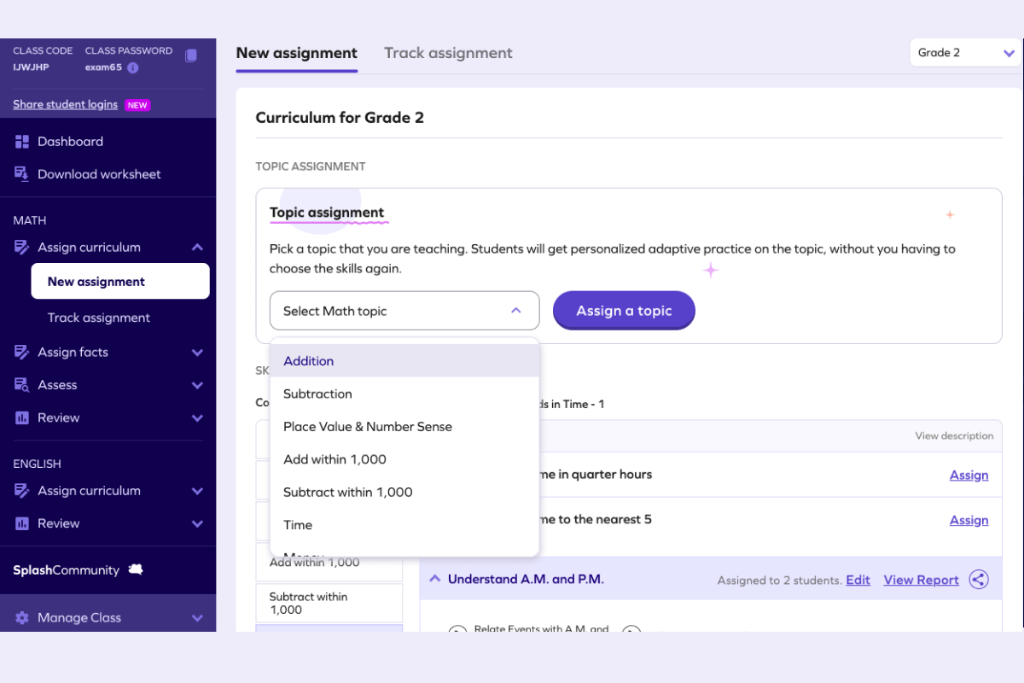Open the Grade 2 dropdown

(965, 53)
